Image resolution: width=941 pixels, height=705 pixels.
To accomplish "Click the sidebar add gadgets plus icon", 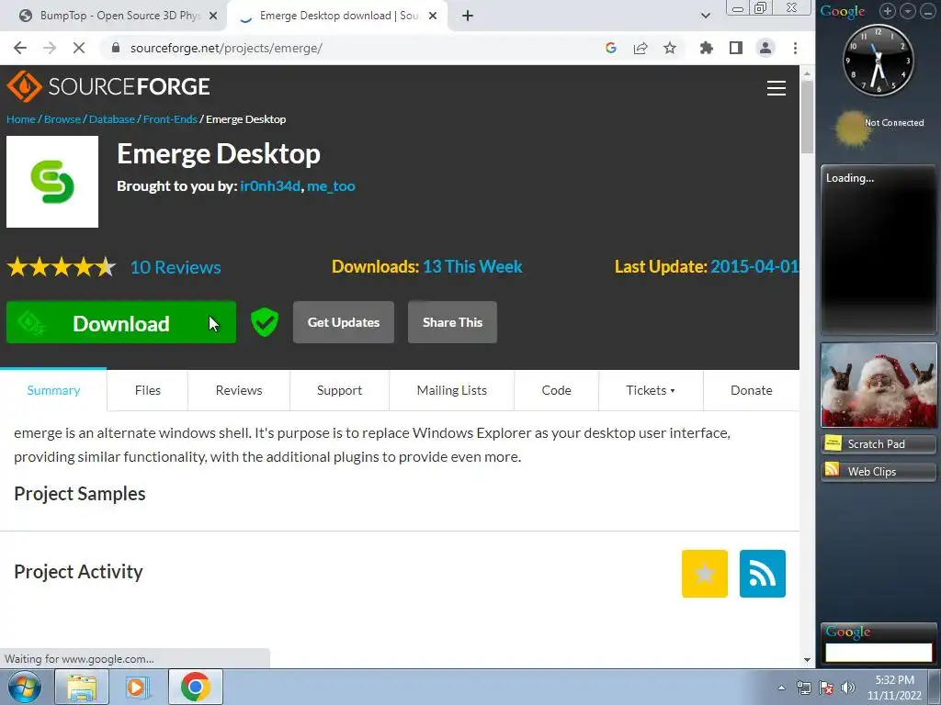I will [x=887, y=11].
